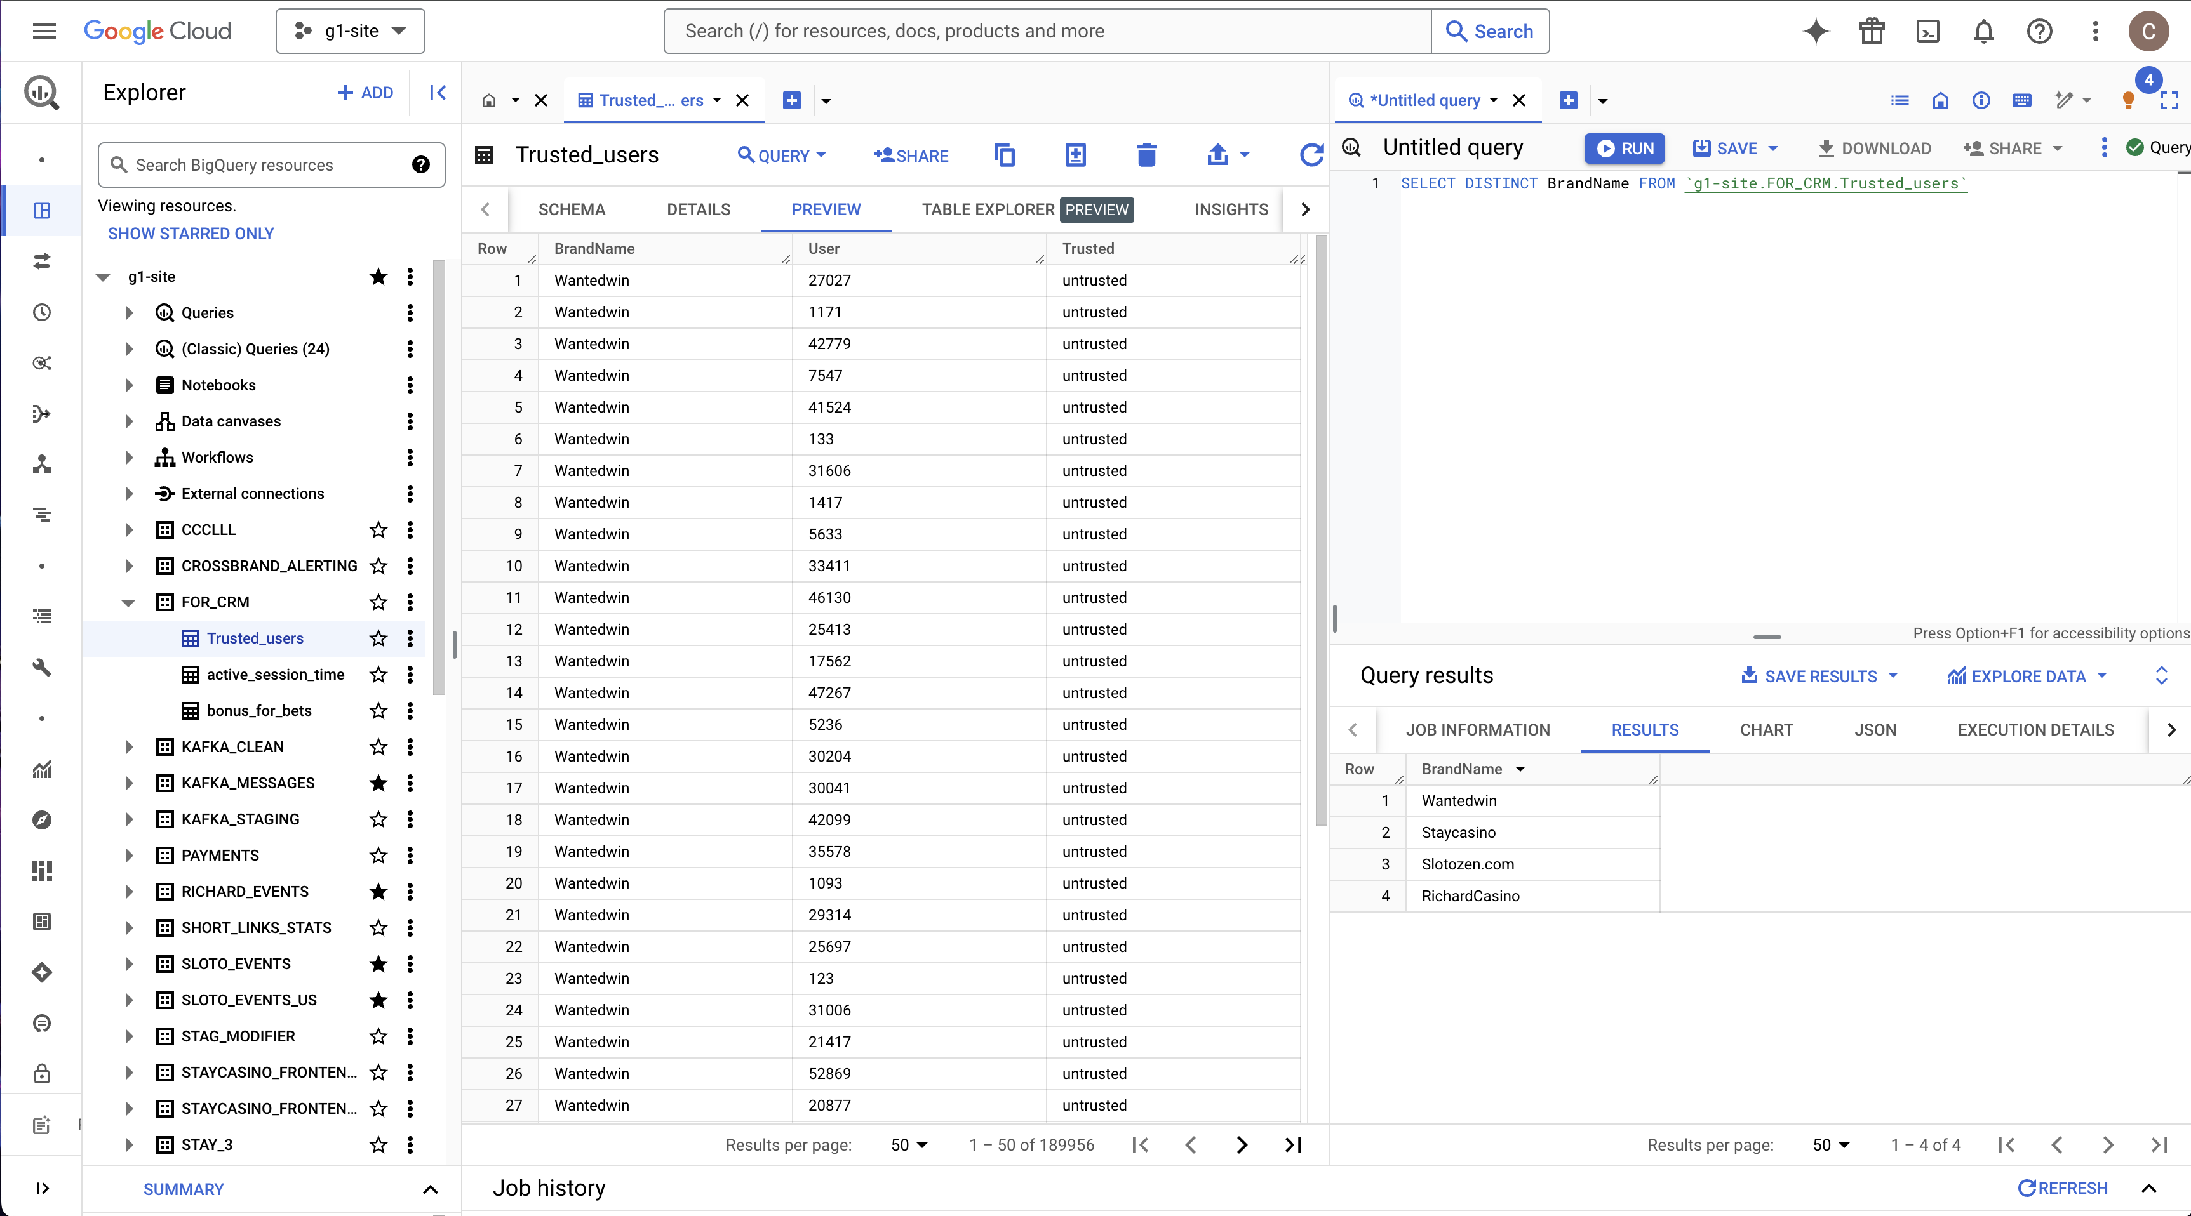Close the Trusted_users tab
The image size is (2191, 1216).
(742, 100)
